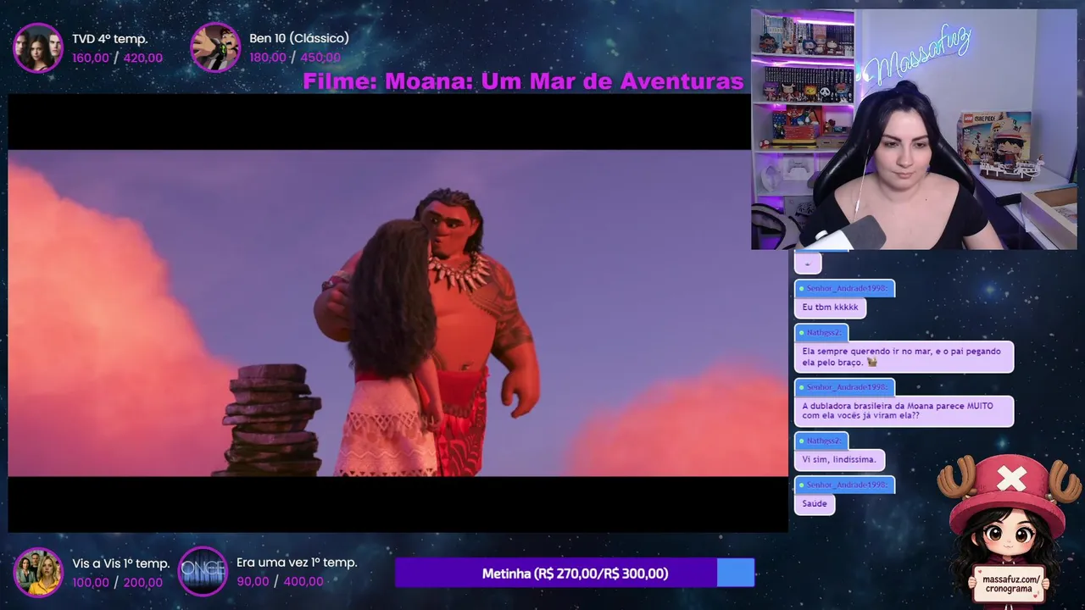This screenshot has width=1085, height=610.
Task: Click the 'Ben 10 (Clássico)' label
Action: point(299,38)
